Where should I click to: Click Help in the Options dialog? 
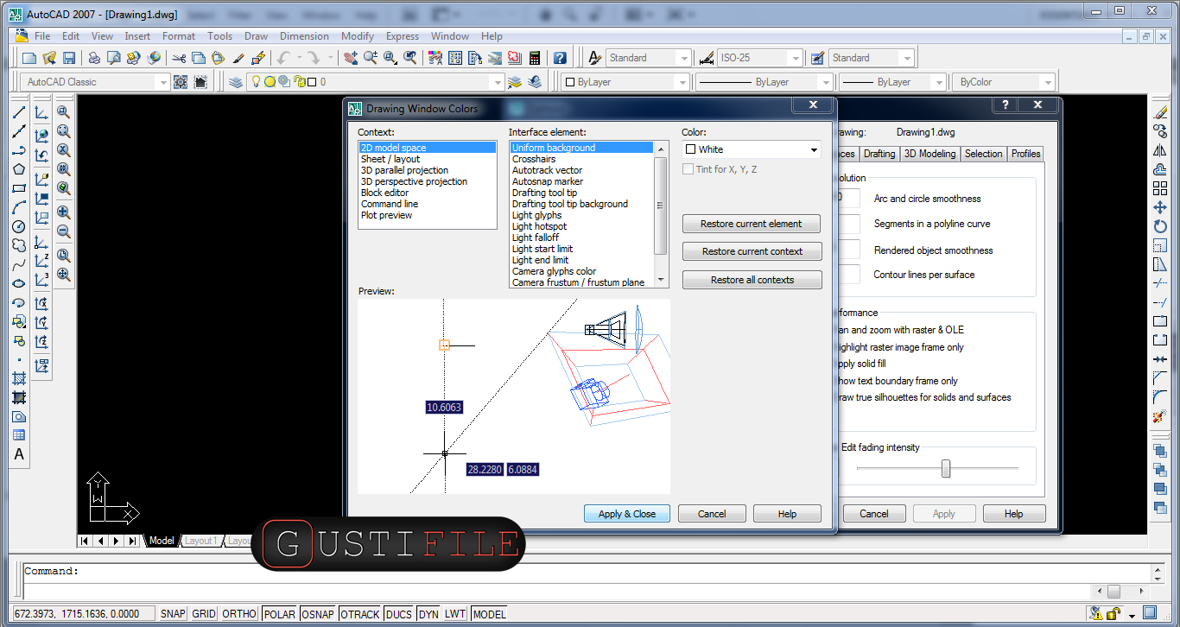pyautogui.click(x=1013, y=514)
